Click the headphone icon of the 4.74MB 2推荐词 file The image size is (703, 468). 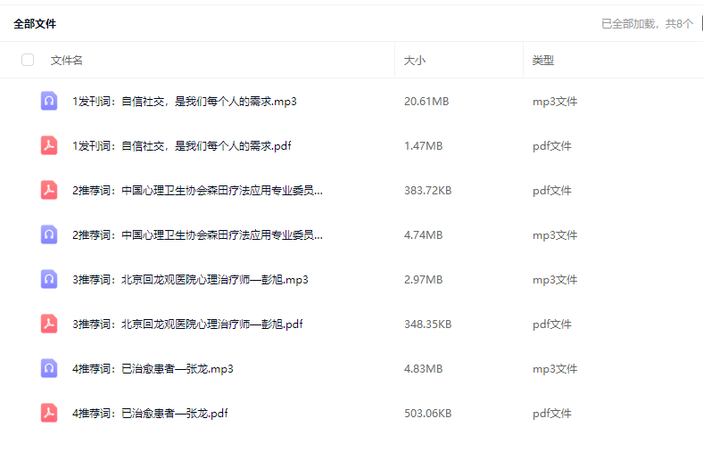[x=49, y=234]
